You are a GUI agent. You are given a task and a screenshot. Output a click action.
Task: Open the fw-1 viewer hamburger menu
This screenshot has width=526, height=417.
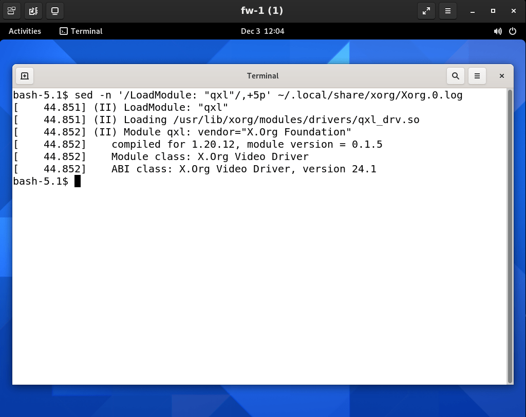coord(448,11)
